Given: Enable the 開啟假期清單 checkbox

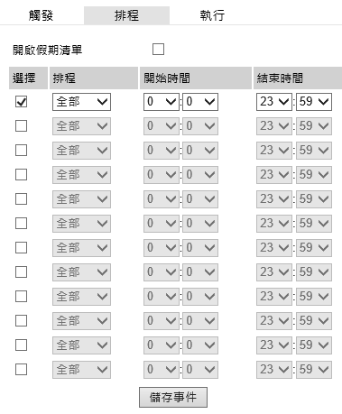Looking at the screenshot, I should point(158,50).
